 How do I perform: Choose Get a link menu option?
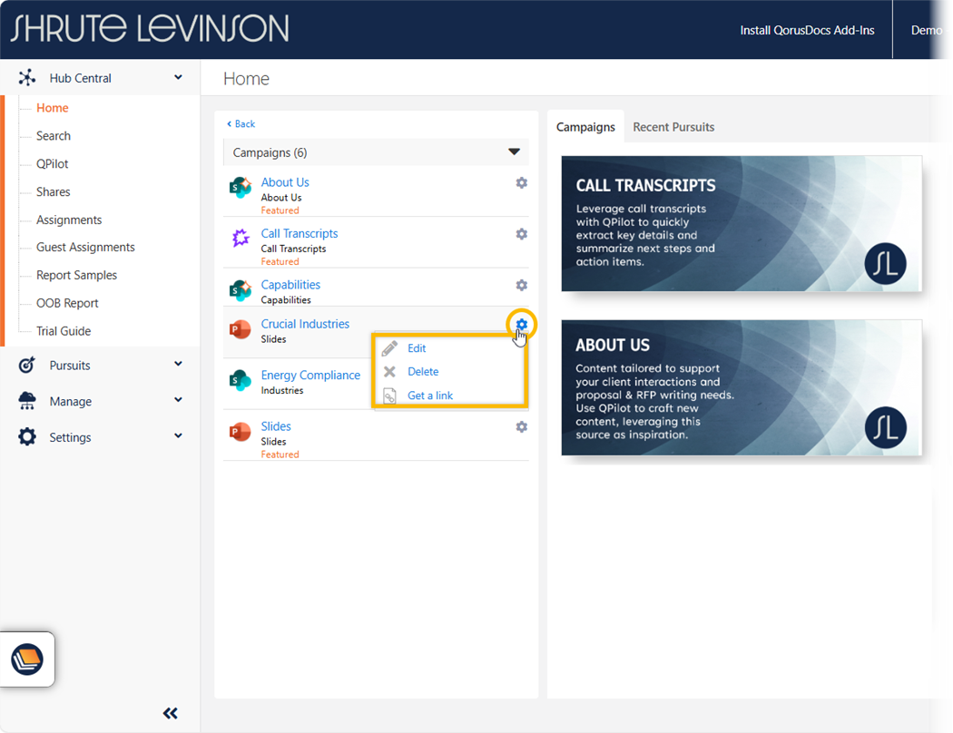point(429,396)
